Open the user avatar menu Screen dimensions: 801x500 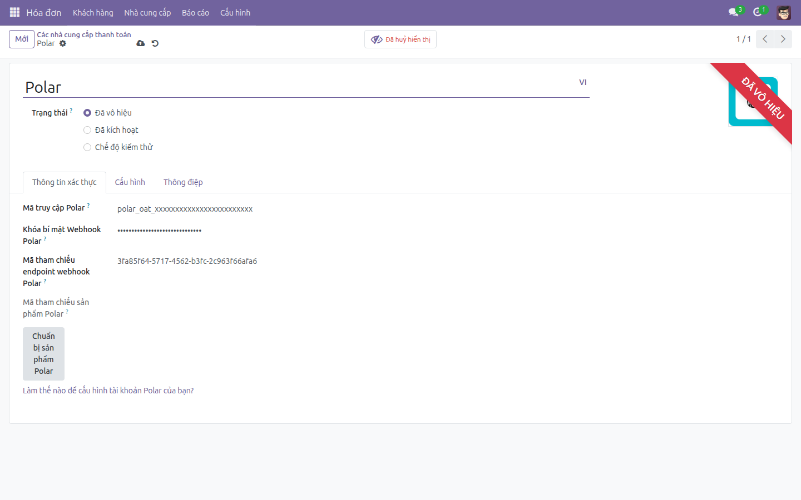(x=784, y=12)
